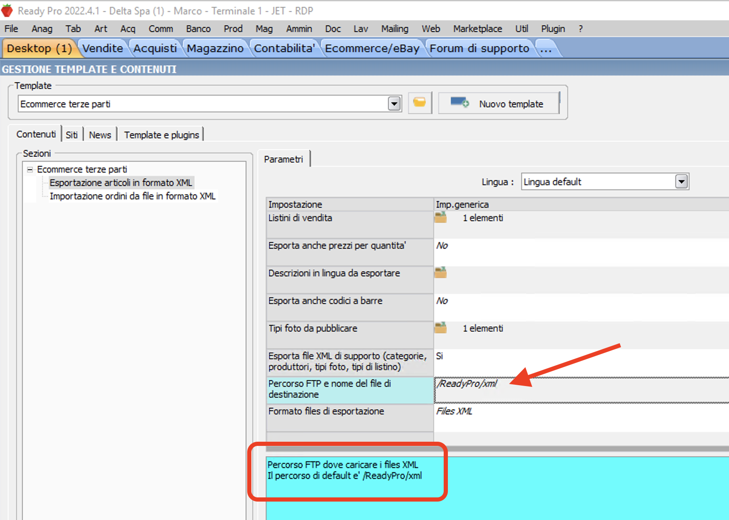
Task: Select Ecommerce terze parti template combo box
Action: point(209,103)
